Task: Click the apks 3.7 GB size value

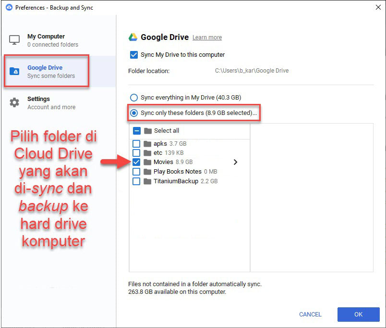Action: click(178, 144)
